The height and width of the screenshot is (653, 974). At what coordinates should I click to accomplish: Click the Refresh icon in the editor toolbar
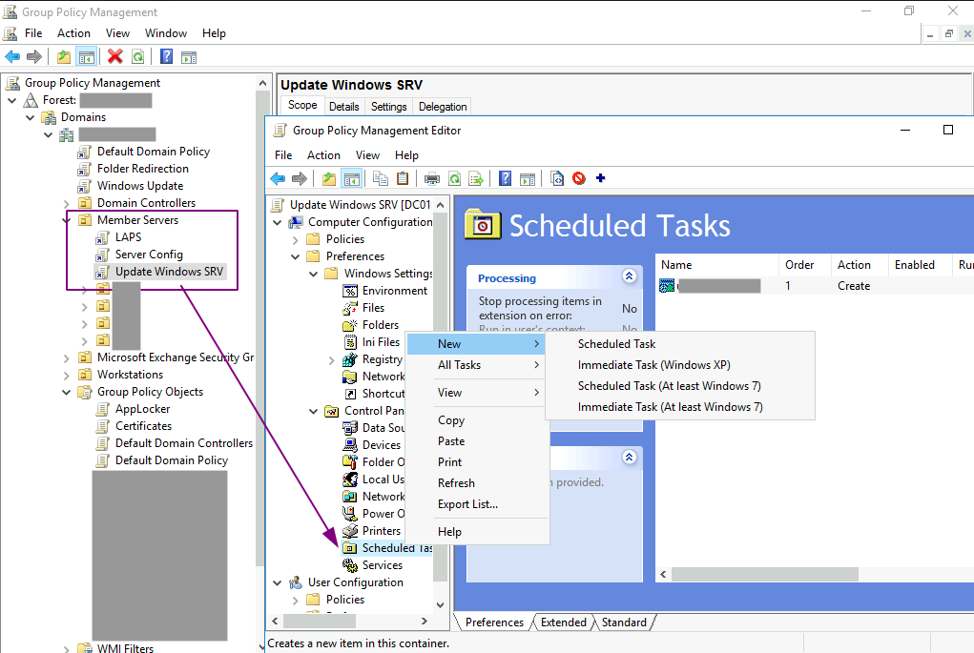tap(454, 178)
